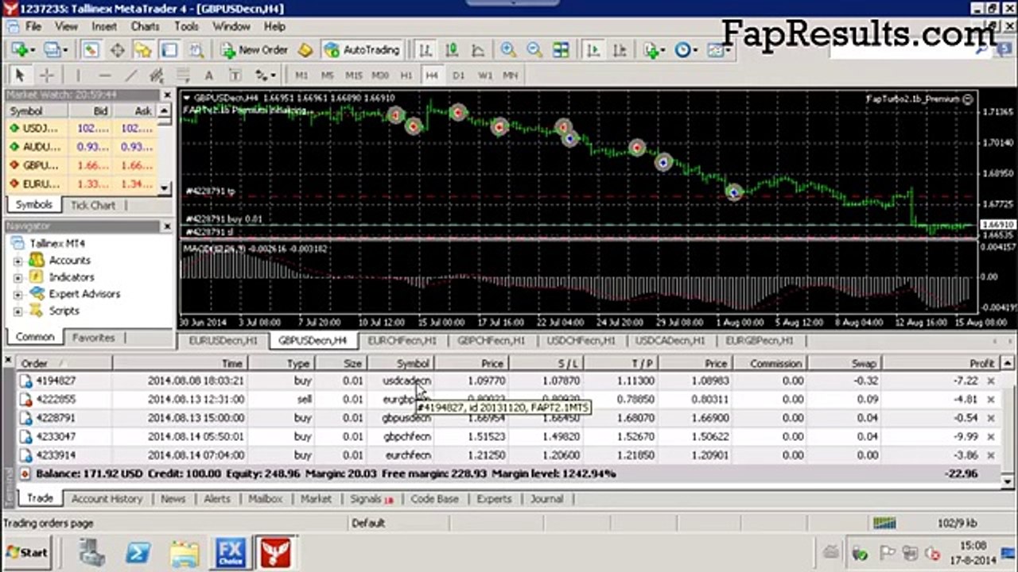This screenshot has width=1018, height=572.
Task: Close the Market Watch panel
Action: (167, 95)
